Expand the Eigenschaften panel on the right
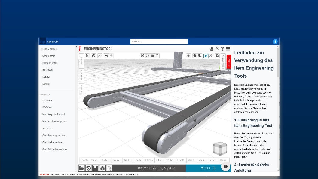The width and height of the screenshot is (318, 179). click(x=223, y=62)
